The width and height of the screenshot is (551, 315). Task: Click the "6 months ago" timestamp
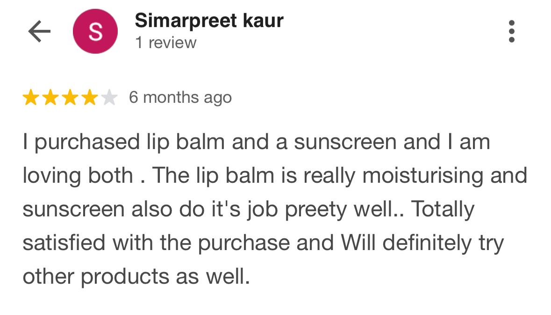180,98
